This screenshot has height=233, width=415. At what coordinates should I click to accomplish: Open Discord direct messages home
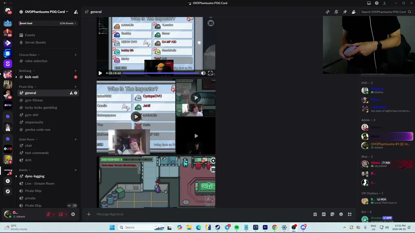(x=8, y=11)
